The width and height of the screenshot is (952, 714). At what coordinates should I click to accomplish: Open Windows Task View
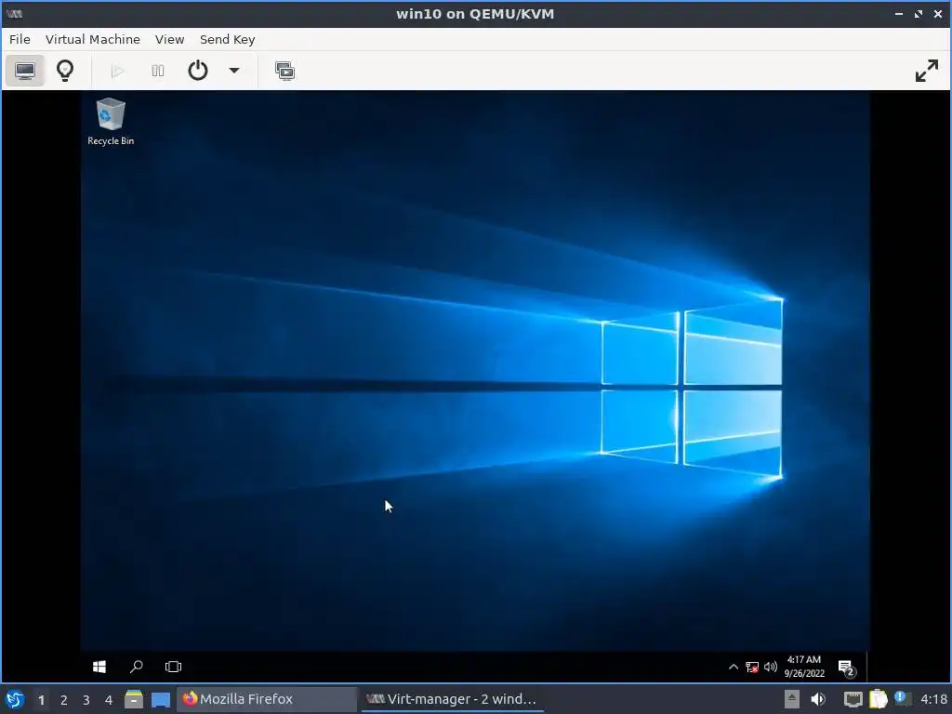point(173,667)
